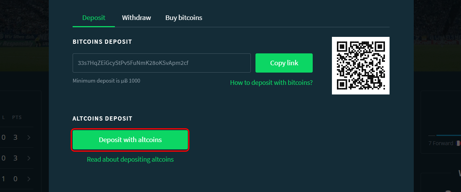Click the Copy link button
The width and height of the screenshot is (461, 192).
point(284,63)
